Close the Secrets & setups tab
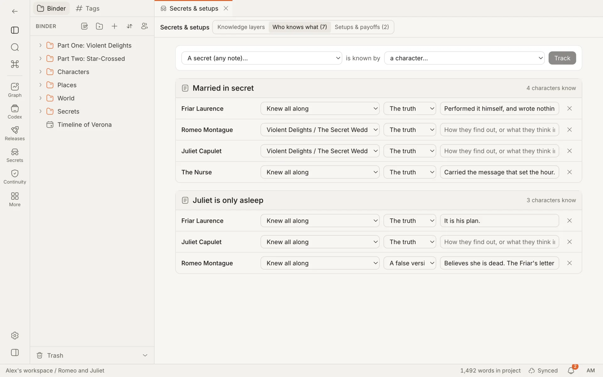603x377 pixels. click(x=226, y=8)
